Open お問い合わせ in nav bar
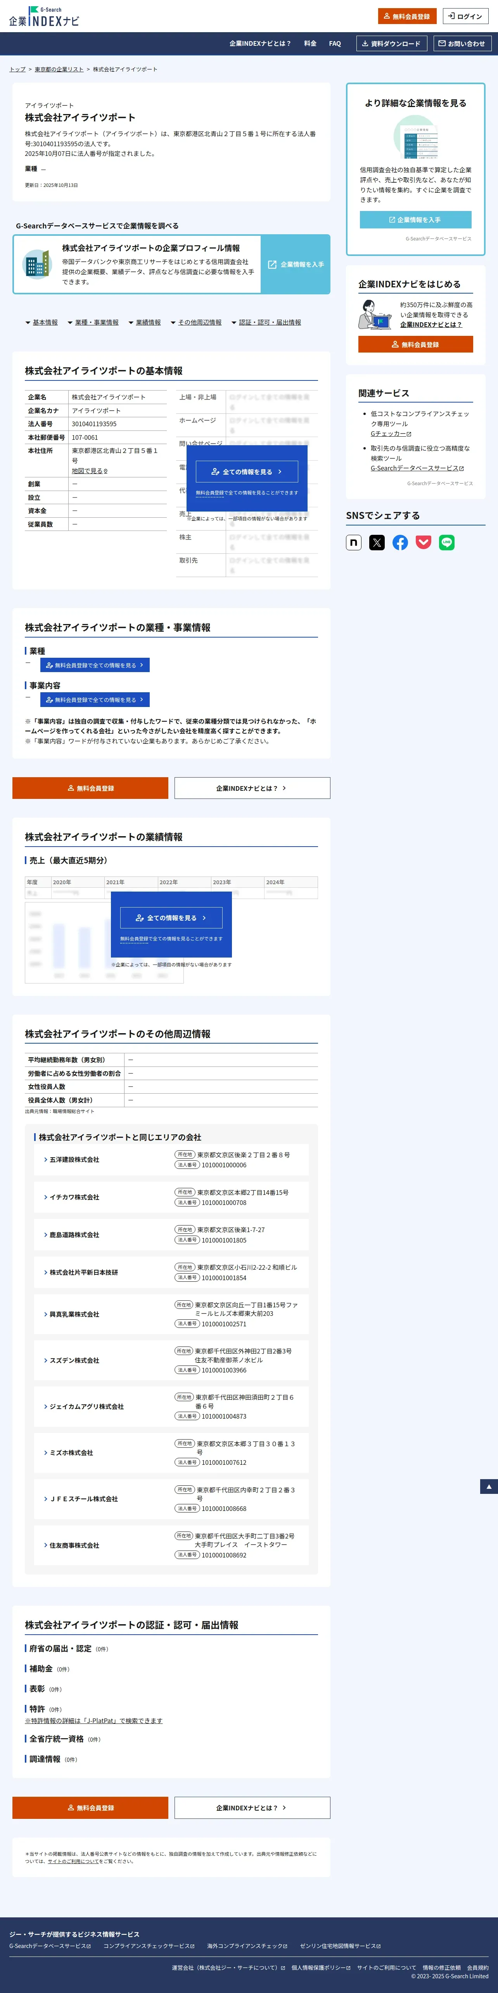 tap(462, 43)
